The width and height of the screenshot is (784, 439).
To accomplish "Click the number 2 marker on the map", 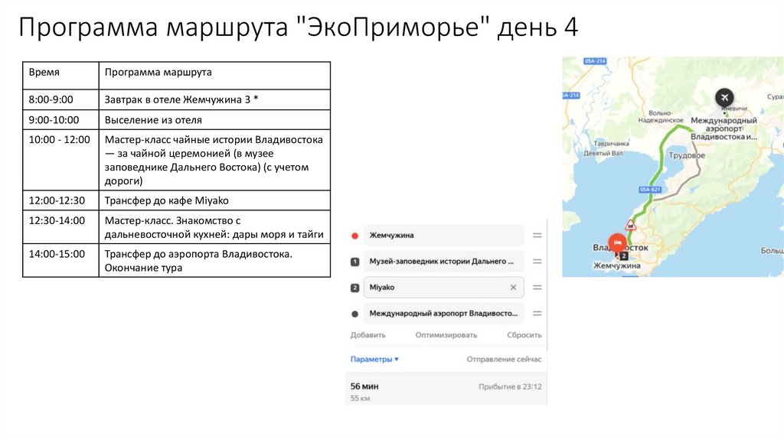I will (623, 255).
